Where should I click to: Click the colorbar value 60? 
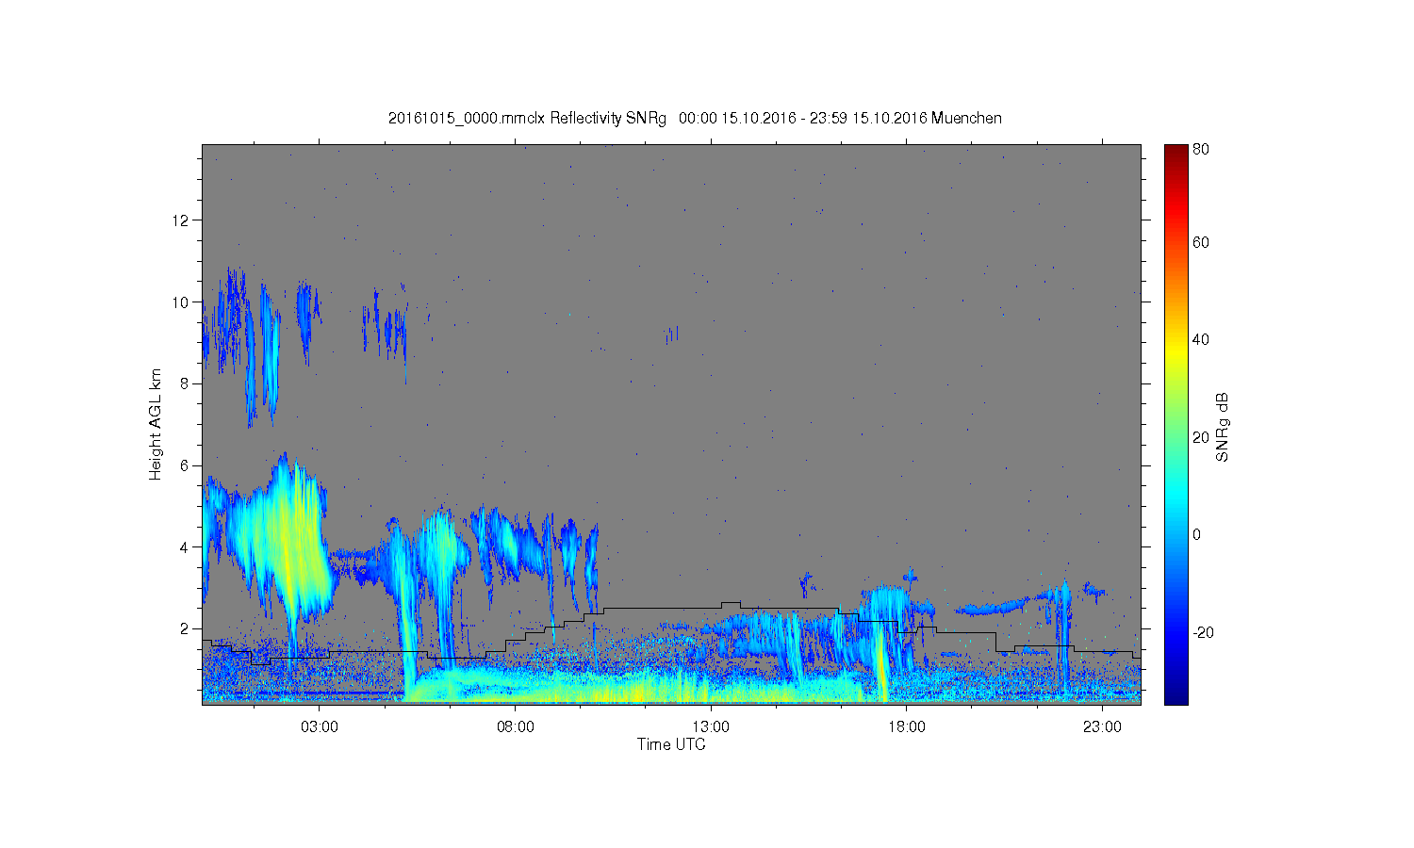1200,243
